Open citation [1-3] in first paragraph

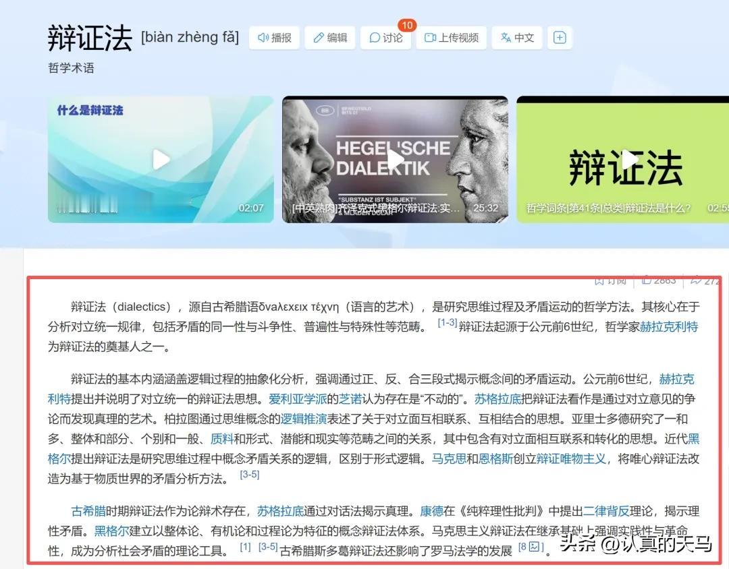click(x=448, y=323)
